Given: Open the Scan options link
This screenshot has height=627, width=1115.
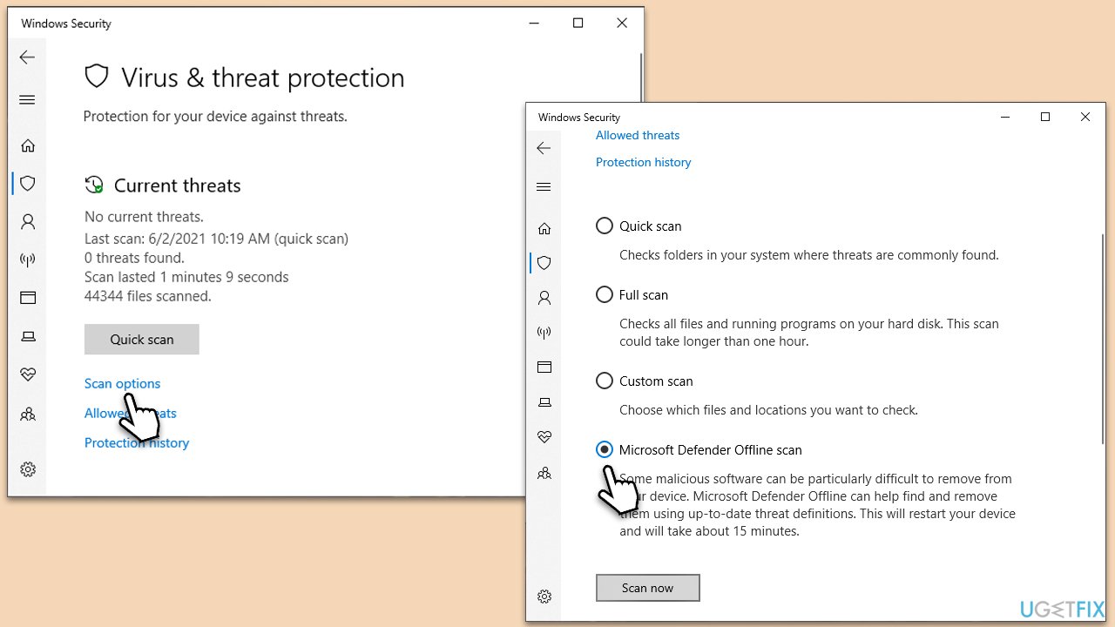Looking at the screenshot, I should coord(123,383).
